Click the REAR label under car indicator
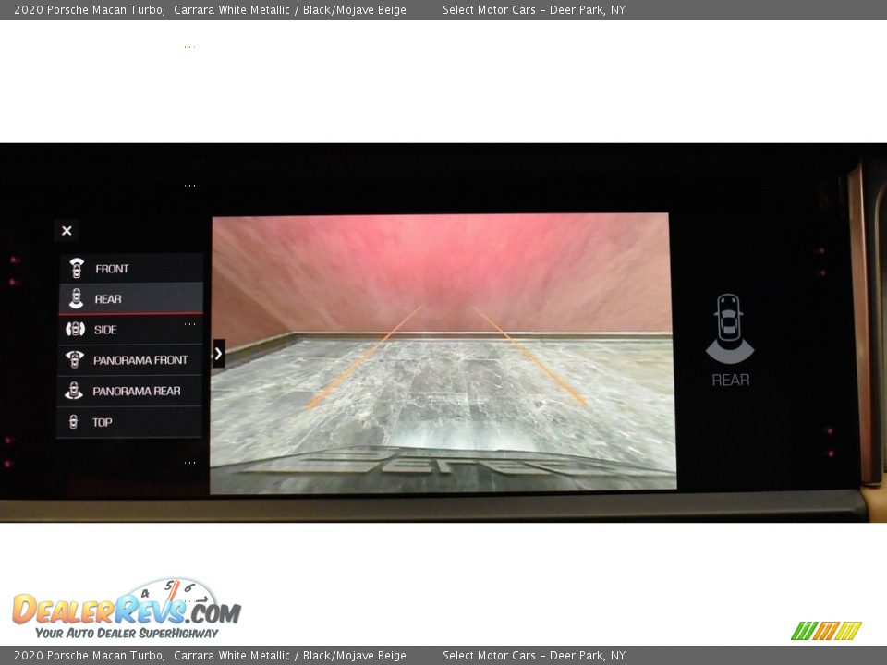This screenshot has height=665, width=887. coord(730,380)
